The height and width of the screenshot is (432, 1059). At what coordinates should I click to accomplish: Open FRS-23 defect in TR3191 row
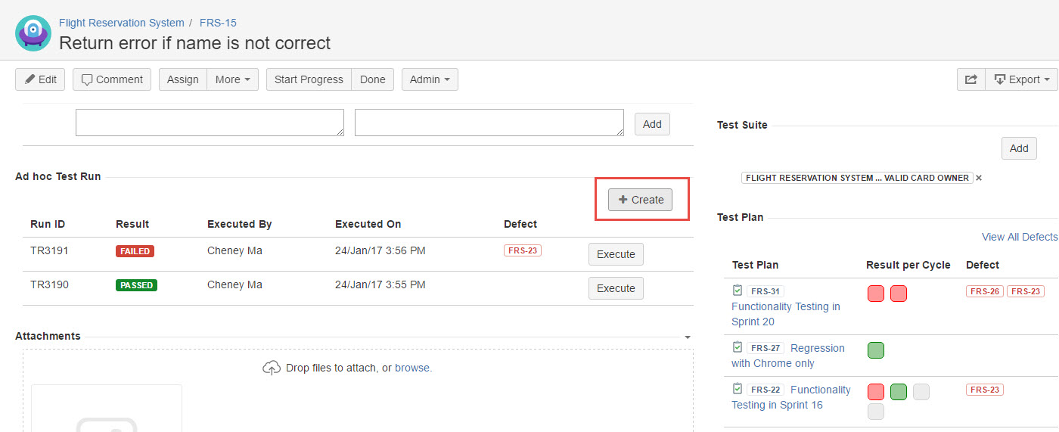pyautogui.click(x=523, y=250)
